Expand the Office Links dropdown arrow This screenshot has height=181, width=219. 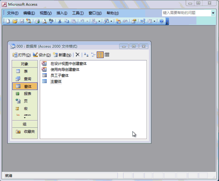point(99,21)
